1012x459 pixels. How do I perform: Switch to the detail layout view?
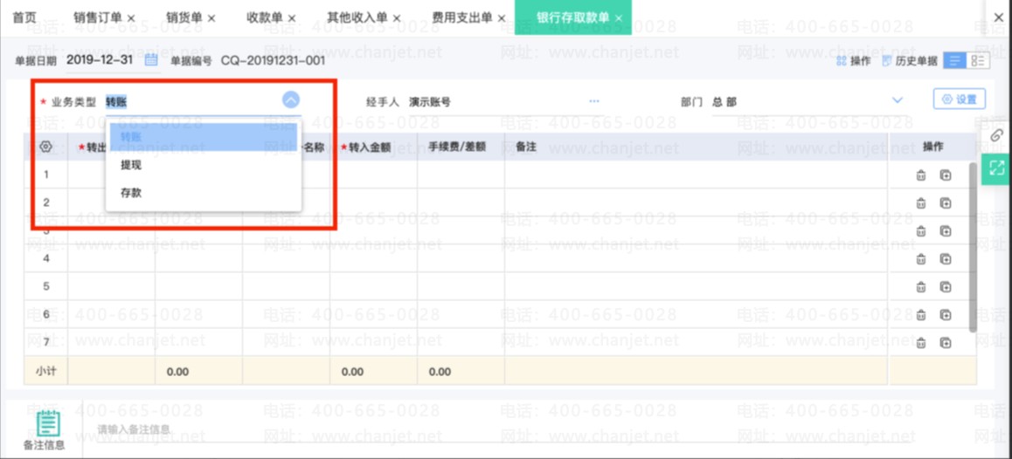tap(978, 60)
